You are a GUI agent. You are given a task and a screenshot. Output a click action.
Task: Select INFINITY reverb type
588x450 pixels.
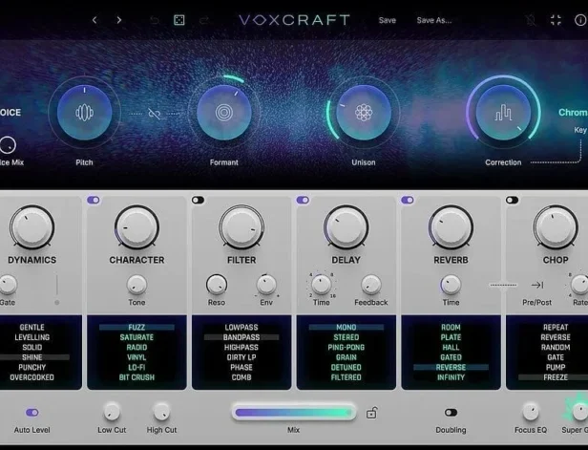point(451,377)
